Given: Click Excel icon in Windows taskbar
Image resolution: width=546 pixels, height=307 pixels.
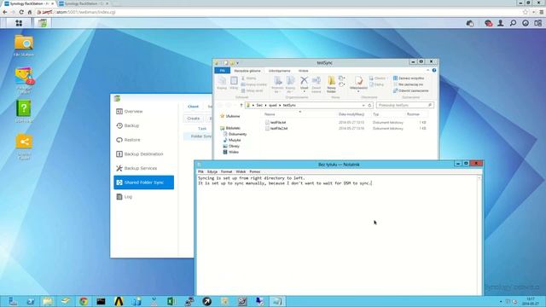Looking at the screenshot, I should tap(171, 301).
